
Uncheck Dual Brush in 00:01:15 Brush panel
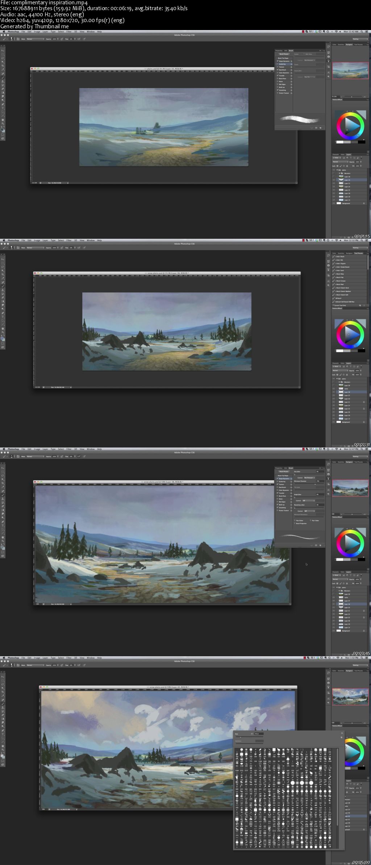278,70
